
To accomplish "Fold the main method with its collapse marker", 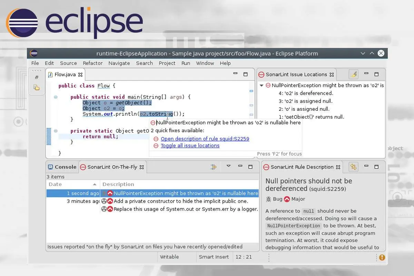I will (56, 97).
